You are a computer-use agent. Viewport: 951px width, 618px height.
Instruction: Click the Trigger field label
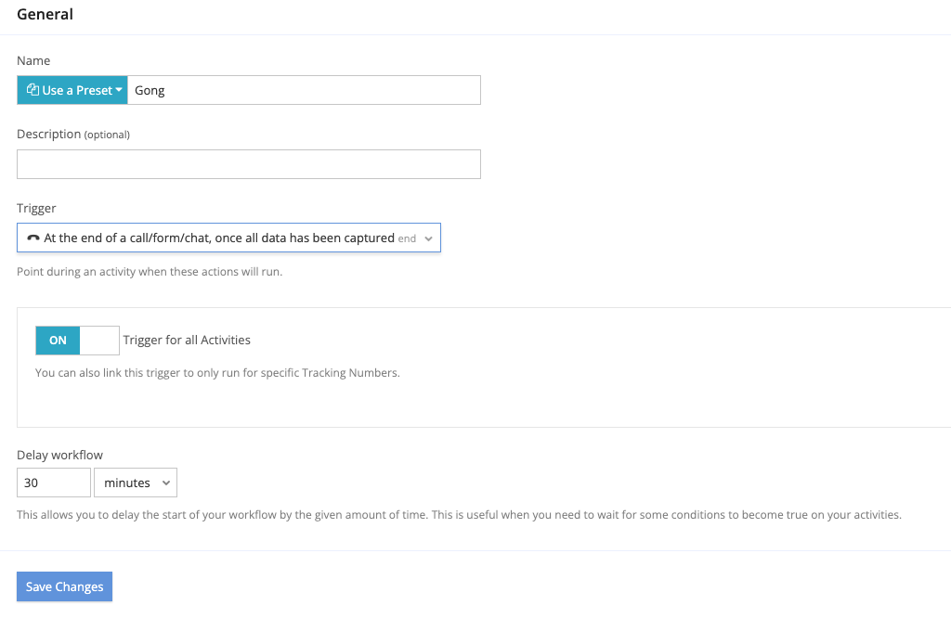coord(36,209)
